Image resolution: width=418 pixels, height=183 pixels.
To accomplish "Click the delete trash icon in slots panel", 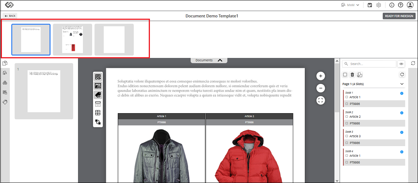I will pos(352,75).
